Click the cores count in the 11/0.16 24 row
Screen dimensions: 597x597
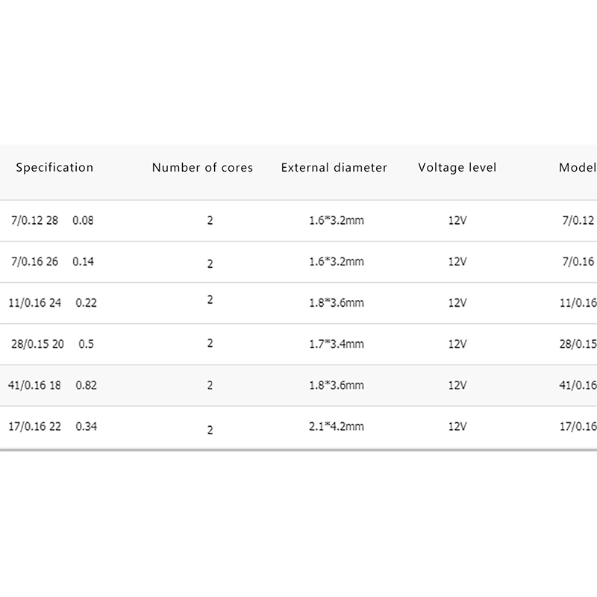210,300
